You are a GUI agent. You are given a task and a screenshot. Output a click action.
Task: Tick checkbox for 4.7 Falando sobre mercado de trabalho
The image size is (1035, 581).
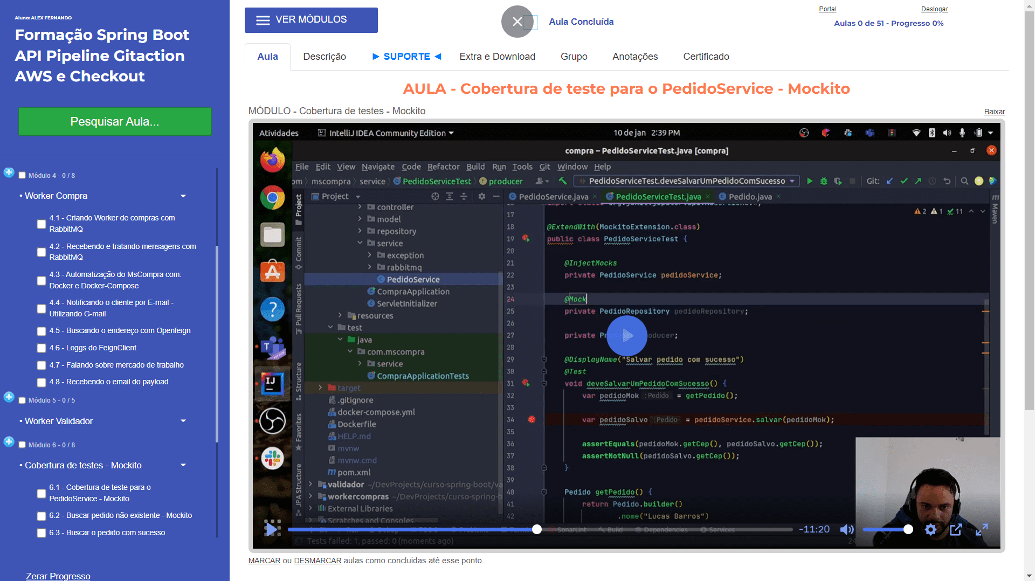tap(41, 365)
